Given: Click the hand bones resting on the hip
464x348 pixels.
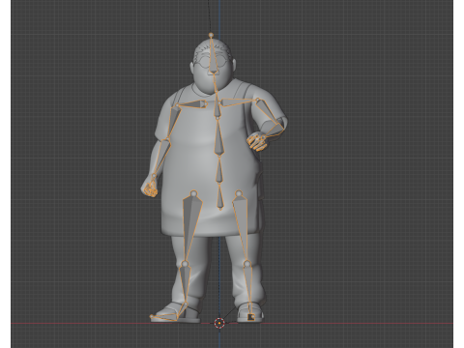Looking at the screenshot, I should [x=257, y=142].
